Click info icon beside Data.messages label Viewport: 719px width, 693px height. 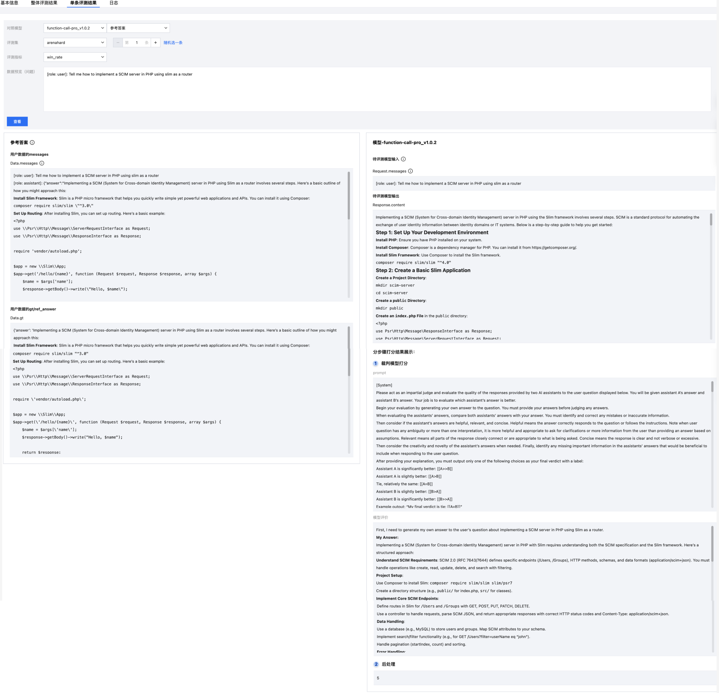42,163
